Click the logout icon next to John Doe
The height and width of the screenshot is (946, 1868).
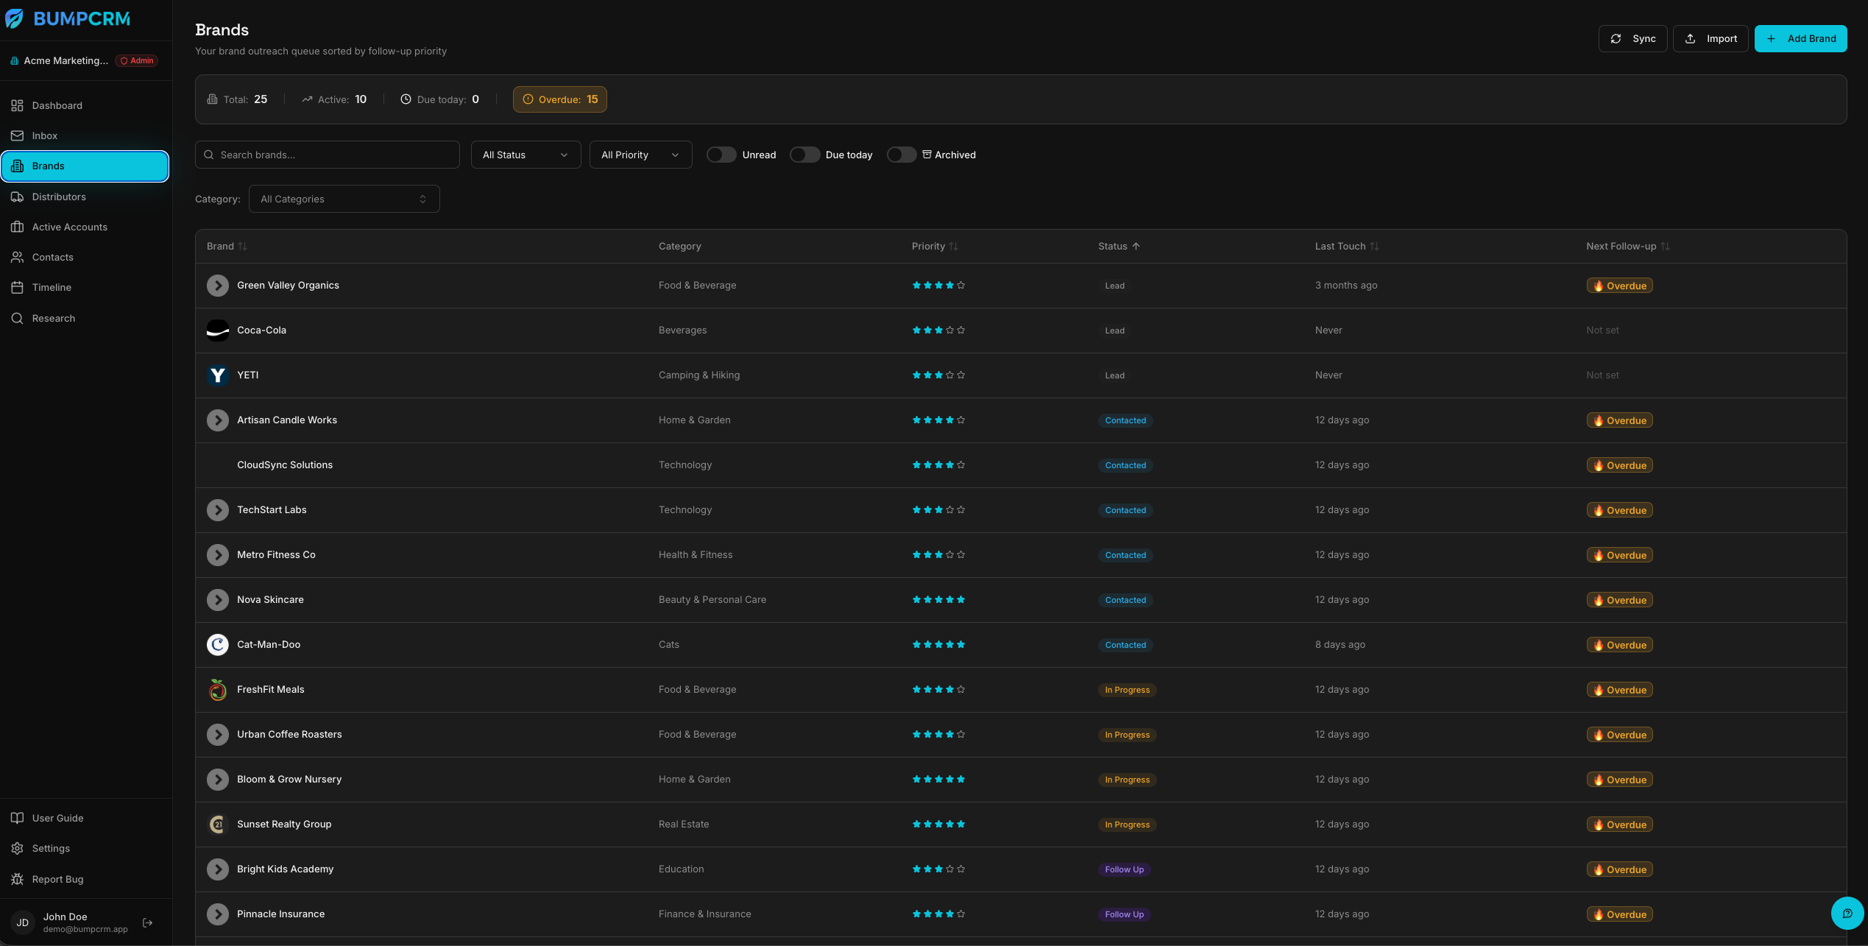pyautogui.click(x=147, y=922)
